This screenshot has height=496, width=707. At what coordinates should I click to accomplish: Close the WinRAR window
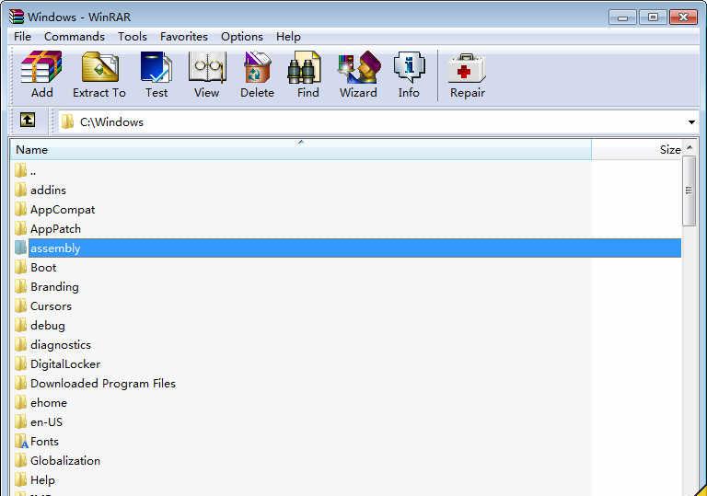(x=683, y=17)
